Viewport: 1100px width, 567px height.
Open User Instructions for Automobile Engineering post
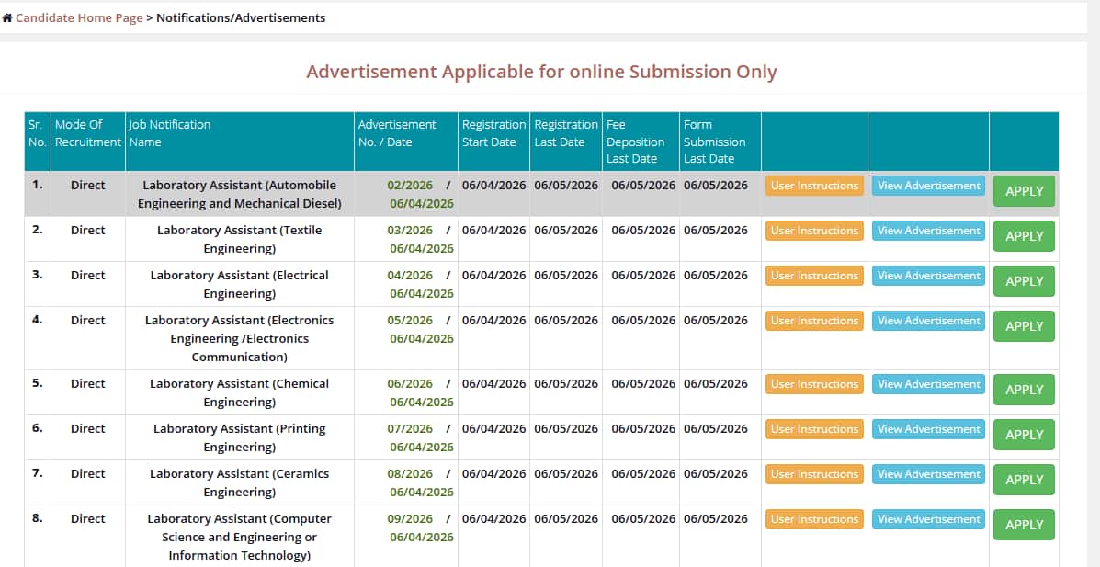coord(814,186)
